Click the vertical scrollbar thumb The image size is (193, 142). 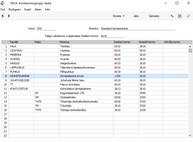pyautogui.click(x=190, y=51)
